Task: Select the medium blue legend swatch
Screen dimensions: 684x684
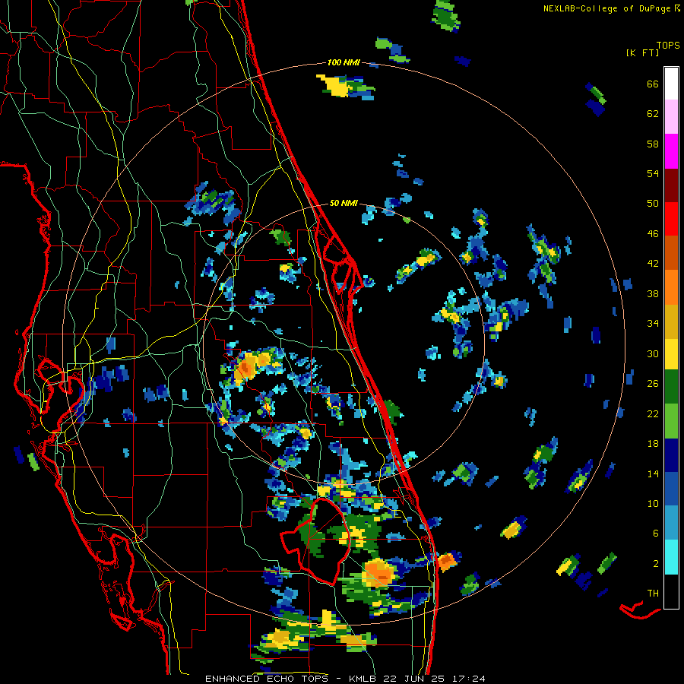Action: (671, 489)
